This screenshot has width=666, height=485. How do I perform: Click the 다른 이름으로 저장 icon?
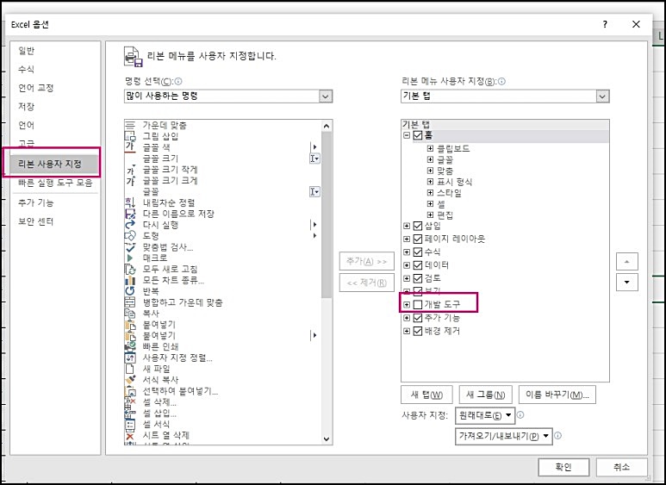(130, 214)
